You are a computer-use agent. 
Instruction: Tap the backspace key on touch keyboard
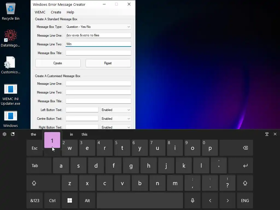click(x=236, y=148)
